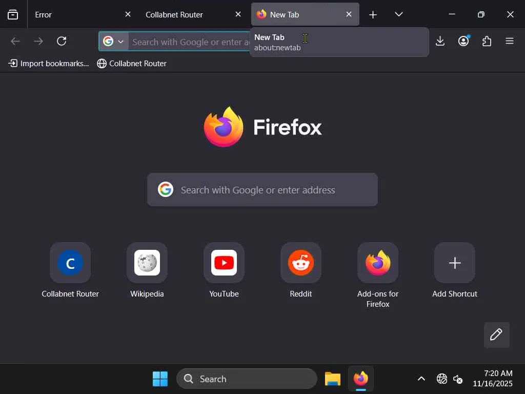Click the Windows taskbar Search box
Image resolution: width=525 pixels, height=394 pixels.
tap(247, 379)
